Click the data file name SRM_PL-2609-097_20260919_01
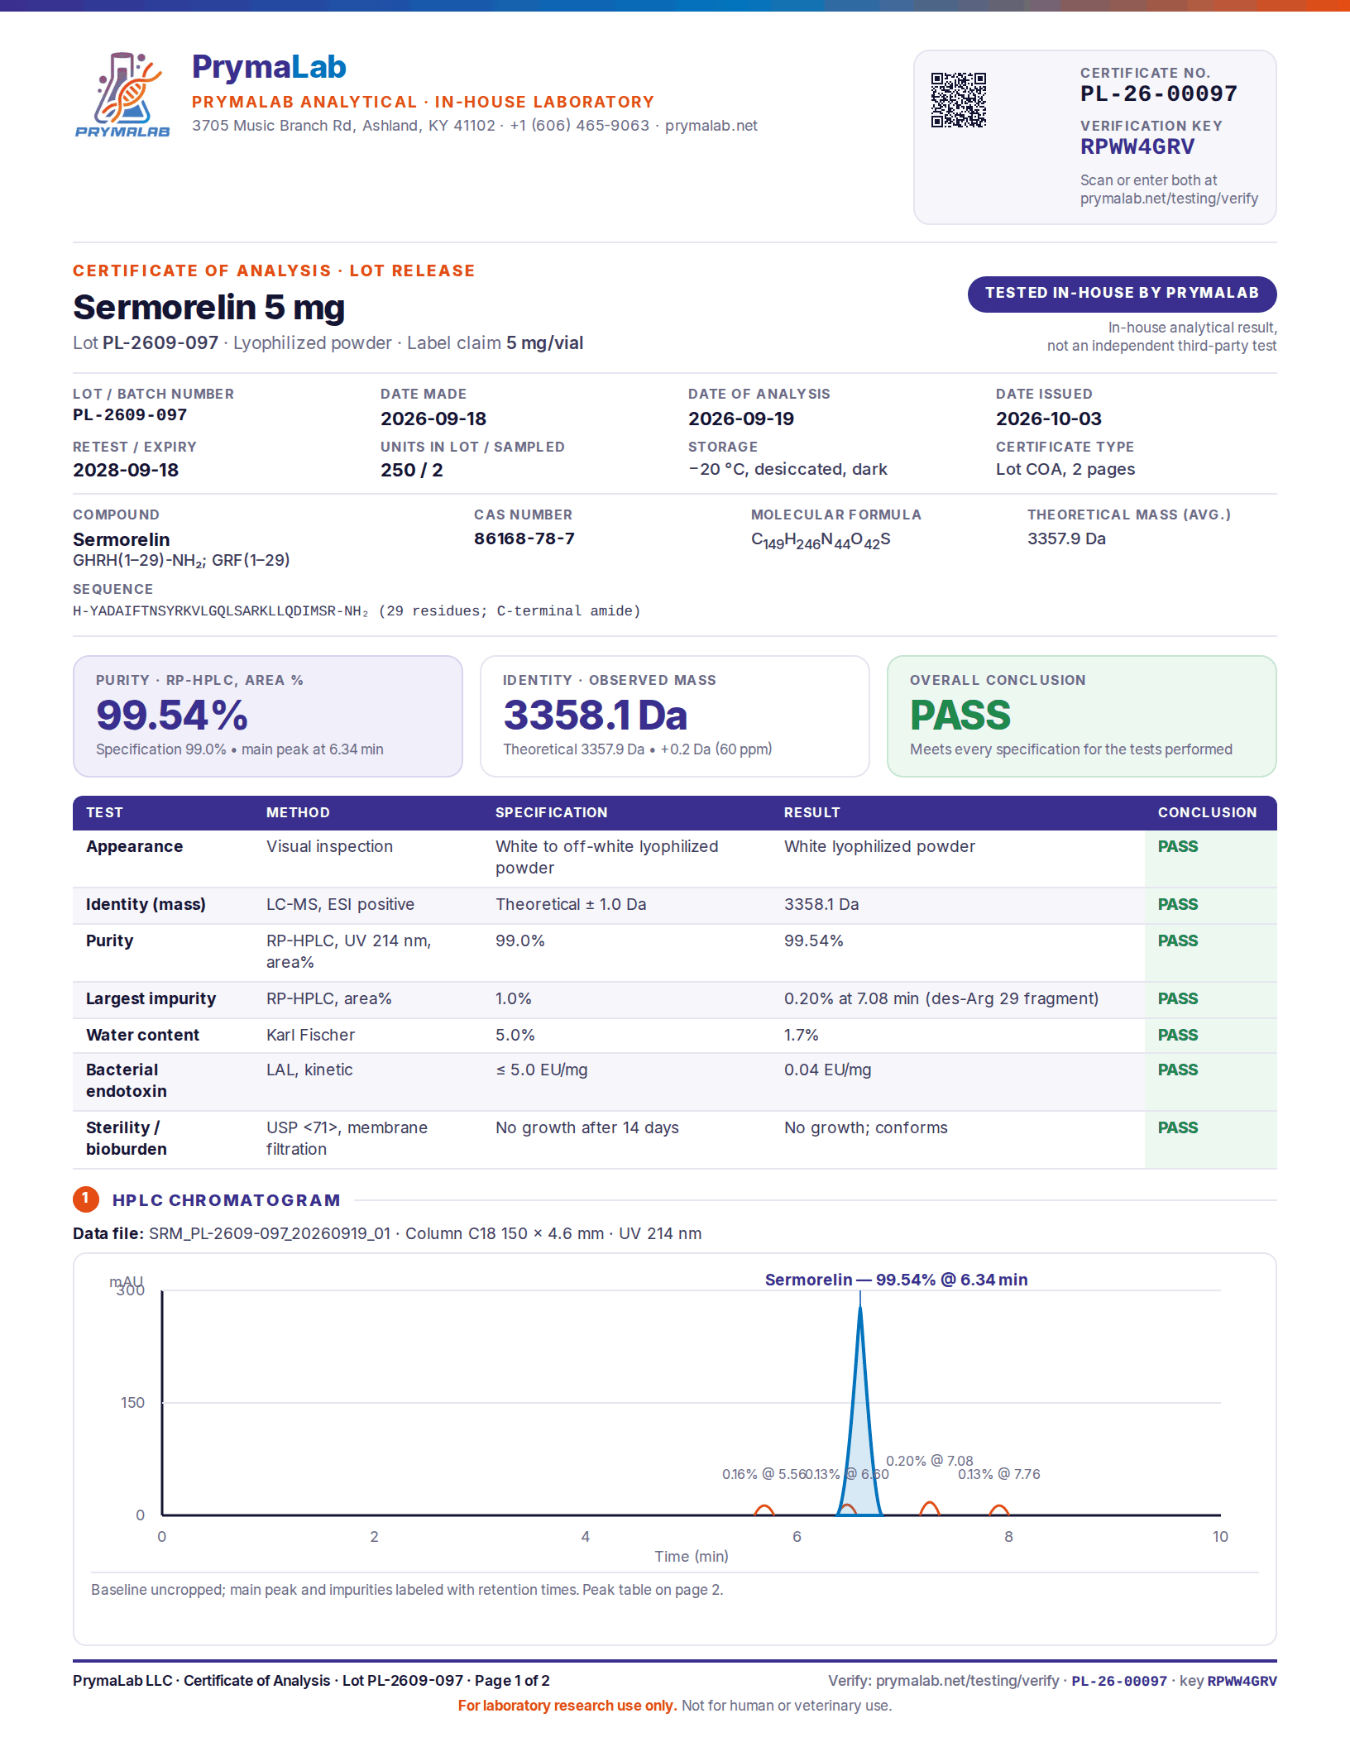 (270, 1233)
